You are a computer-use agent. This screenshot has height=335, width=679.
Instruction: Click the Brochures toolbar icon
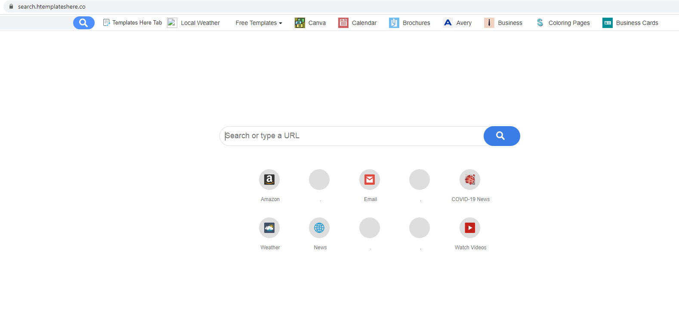[x=394, y=23]
